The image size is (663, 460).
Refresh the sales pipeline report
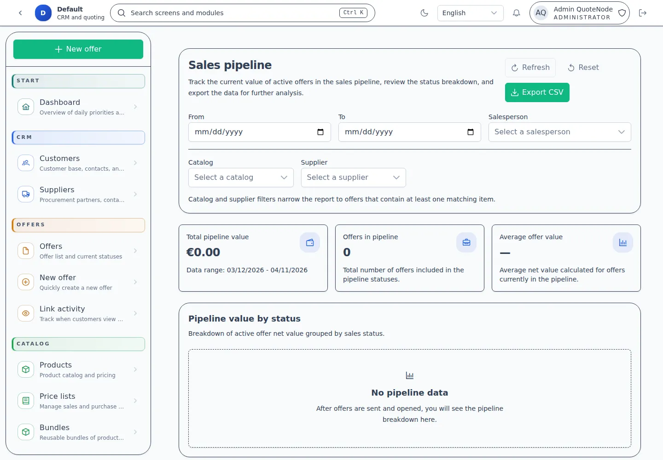(530, 68)
